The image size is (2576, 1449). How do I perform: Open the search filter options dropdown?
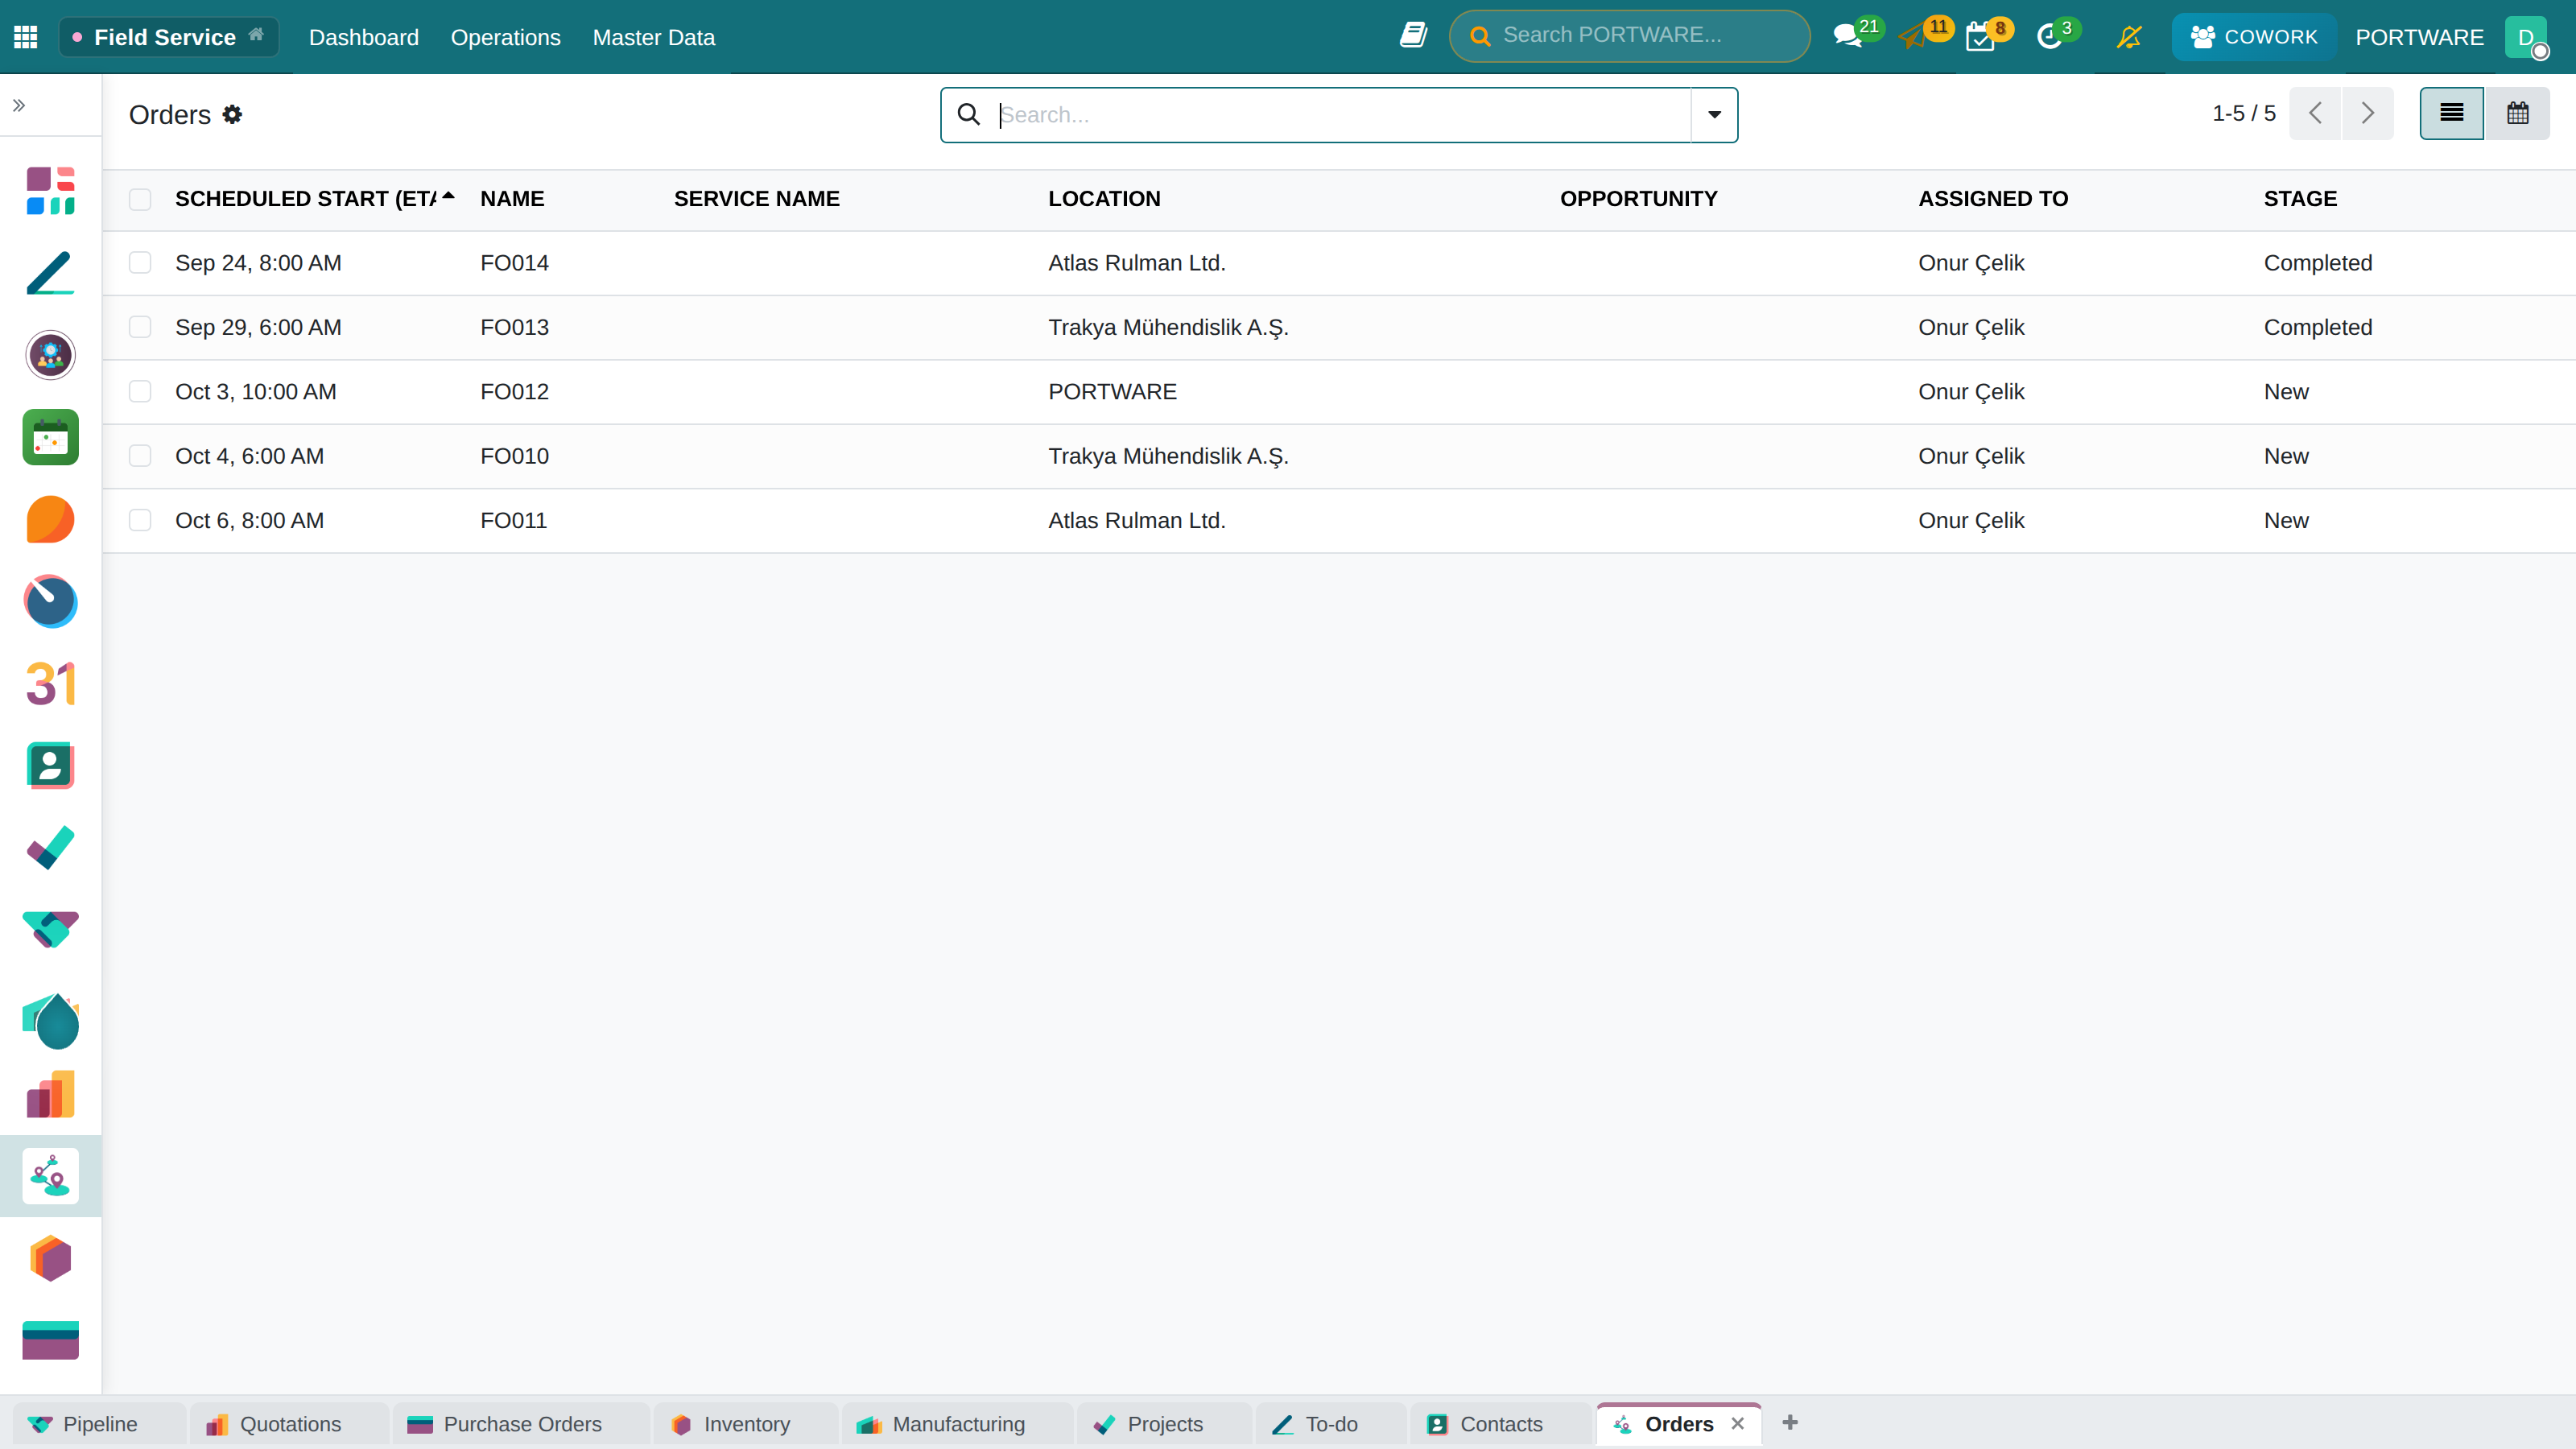pos(1714,115)
